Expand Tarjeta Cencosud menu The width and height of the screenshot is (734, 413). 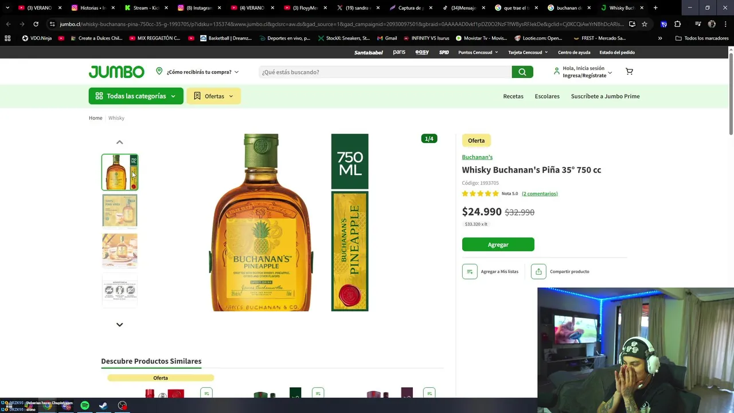pos(528,52)
